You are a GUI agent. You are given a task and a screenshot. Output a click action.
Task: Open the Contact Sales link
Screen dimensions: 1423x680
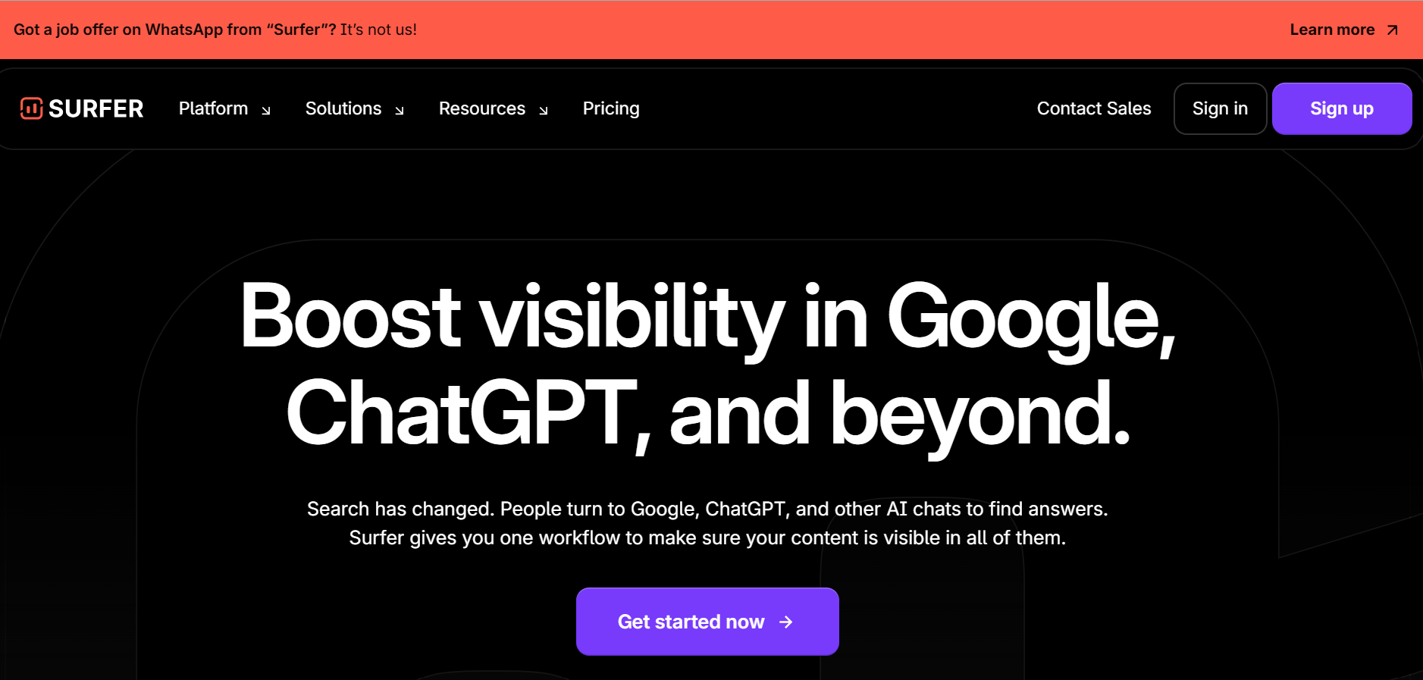click(1094, 108)
